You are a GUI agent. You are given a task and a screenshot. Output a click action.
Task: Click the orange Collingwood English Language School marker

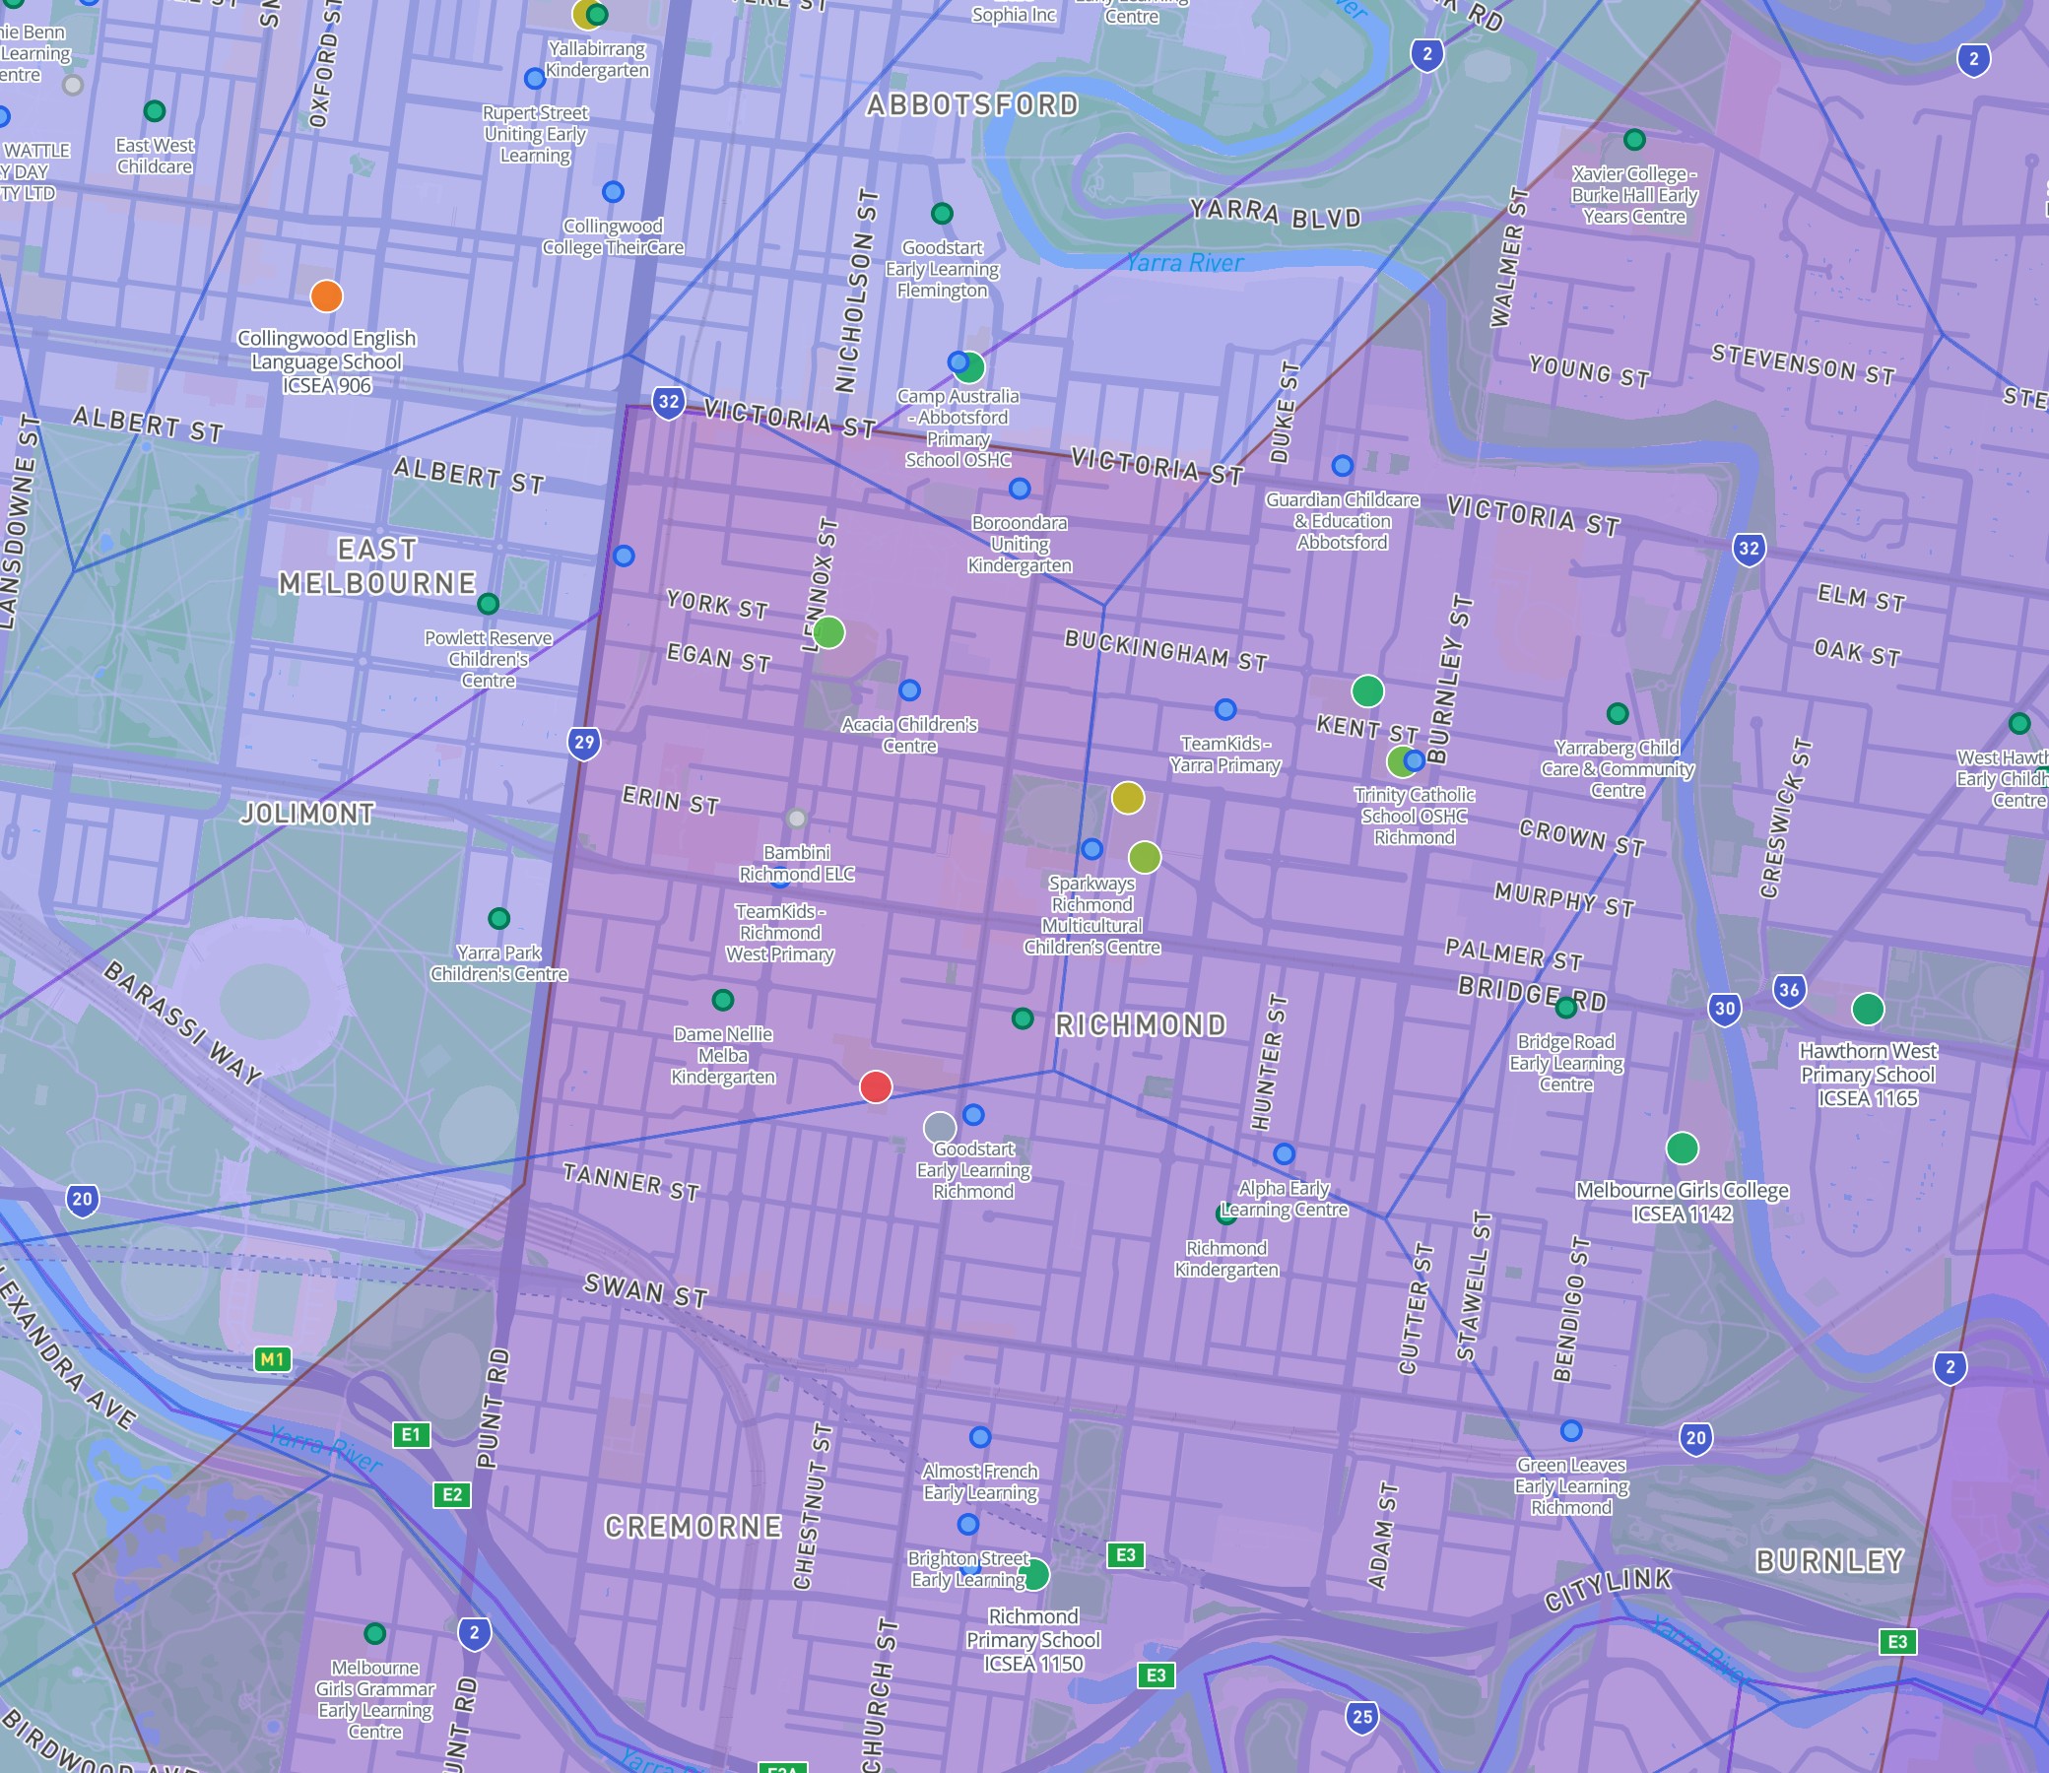(x=326, y=295)
